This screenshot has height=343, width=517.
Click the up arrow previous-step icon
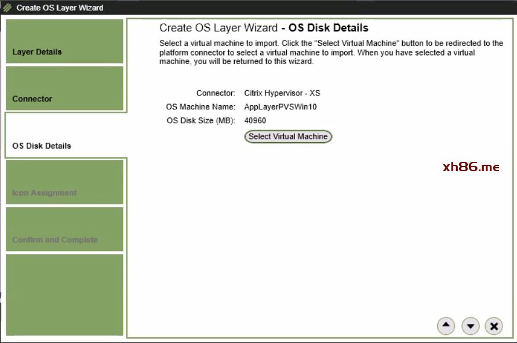(x=446, y=326)
